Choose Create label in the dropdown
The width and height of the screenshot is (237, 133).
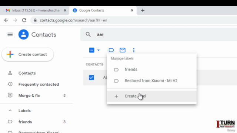[x=151, y=96]
